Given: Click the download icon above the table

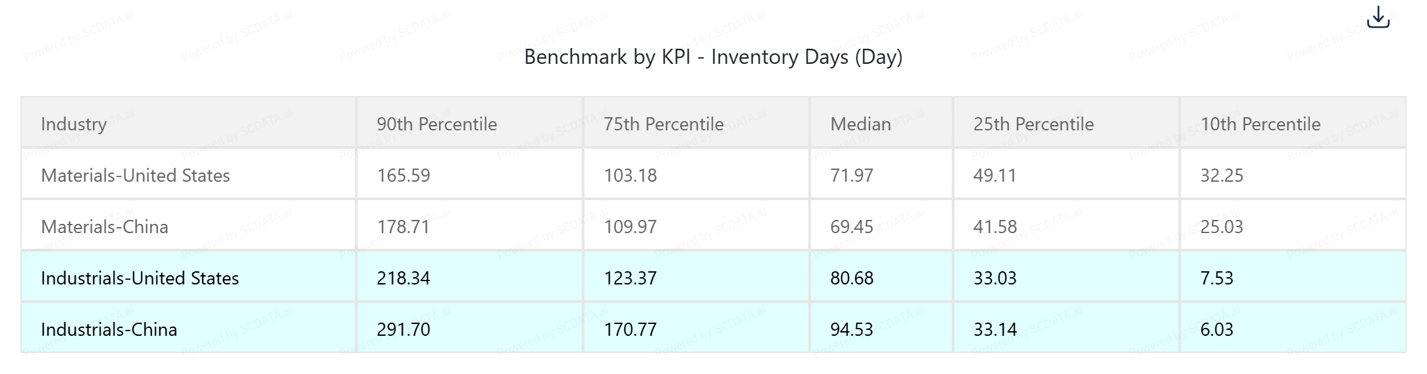Looking at the screenshot, I should (x=1378, y=18).
